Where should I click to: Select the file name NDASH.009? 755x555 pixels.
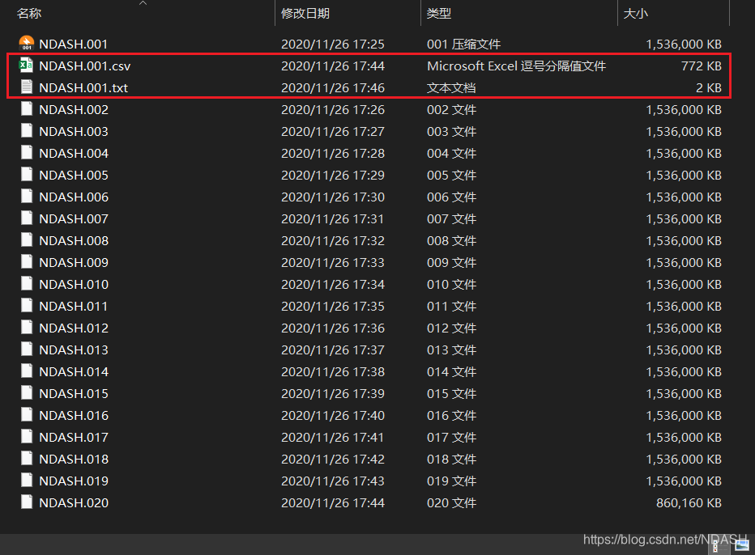74,263
